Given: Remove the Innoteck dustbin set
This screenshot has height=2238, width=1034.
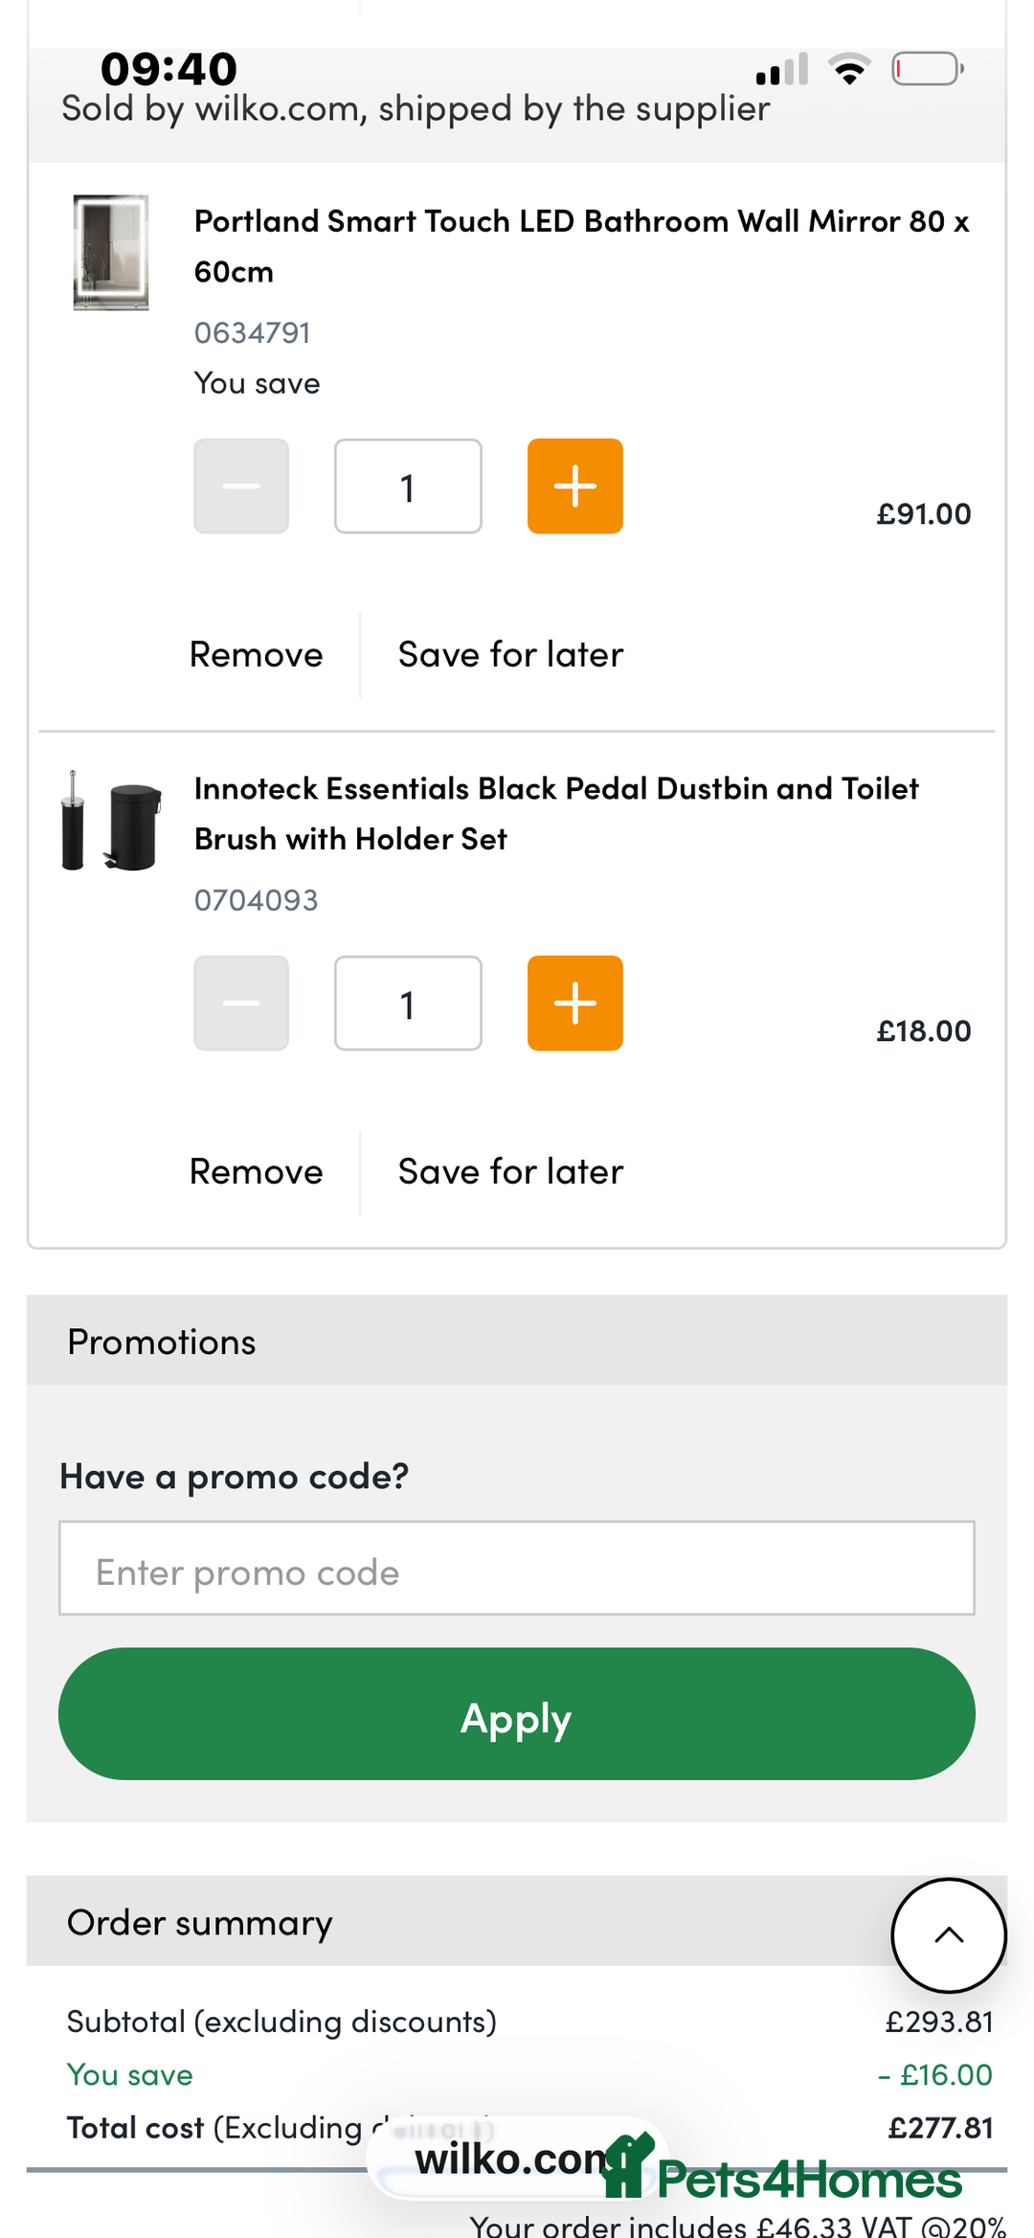Looking at the screenshot, I should 257,1172.
